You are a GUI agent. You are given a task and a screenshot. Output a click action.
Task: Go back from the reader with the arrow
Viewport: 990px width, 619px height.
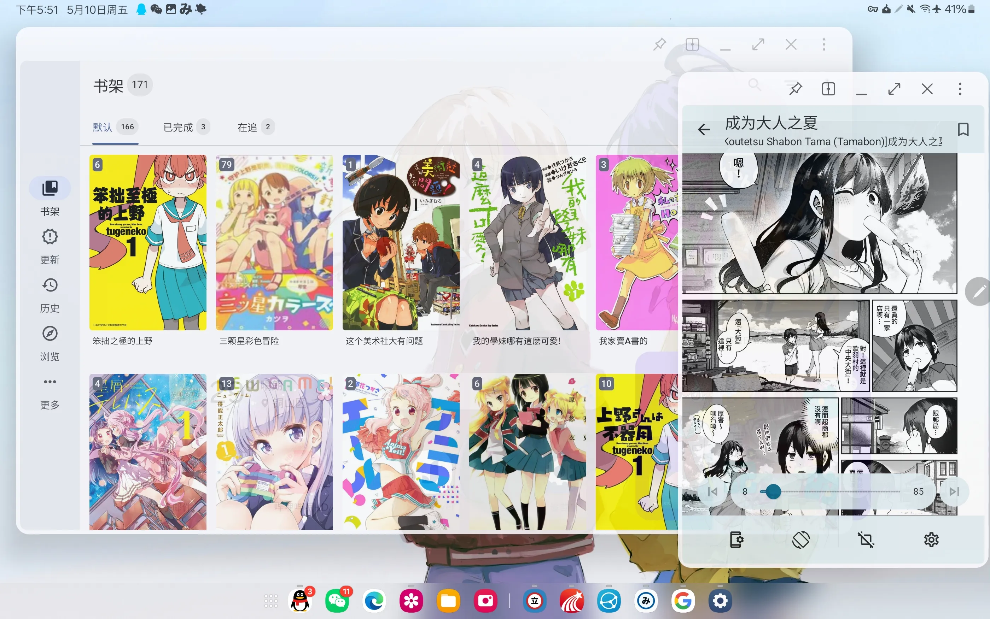click(x=703, y=129)
